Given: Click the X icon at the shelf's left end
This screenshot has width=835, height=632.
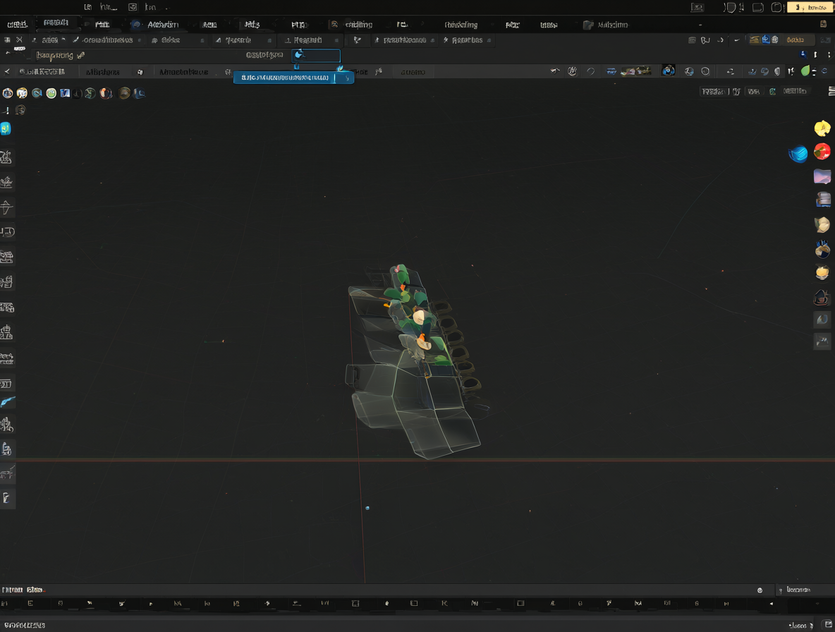Looking at the screenshot, I should click(x=20, y=40).
